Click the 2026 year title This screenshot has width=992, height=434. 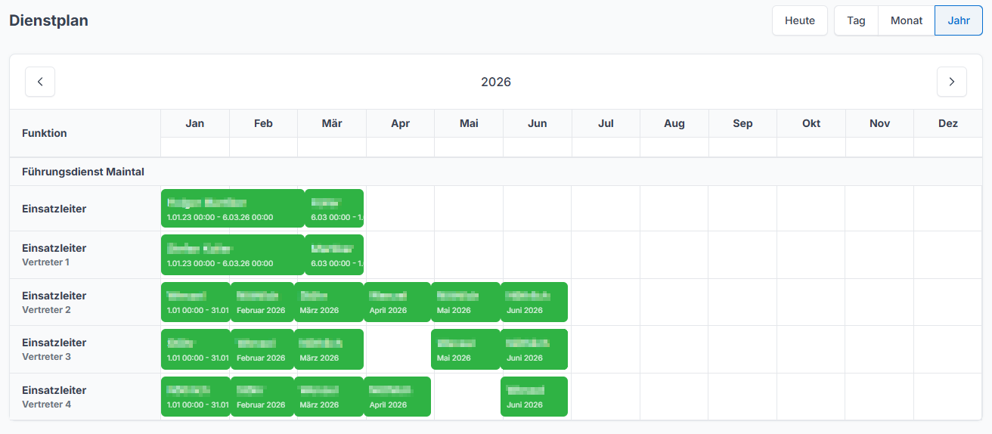pyautogui.click(x=496, y=82)
